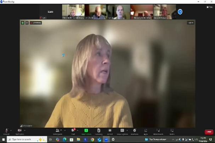The width and height of the screenshot is (215, 143).
Task: Open the Chat panel
Action: coord(73,131)
